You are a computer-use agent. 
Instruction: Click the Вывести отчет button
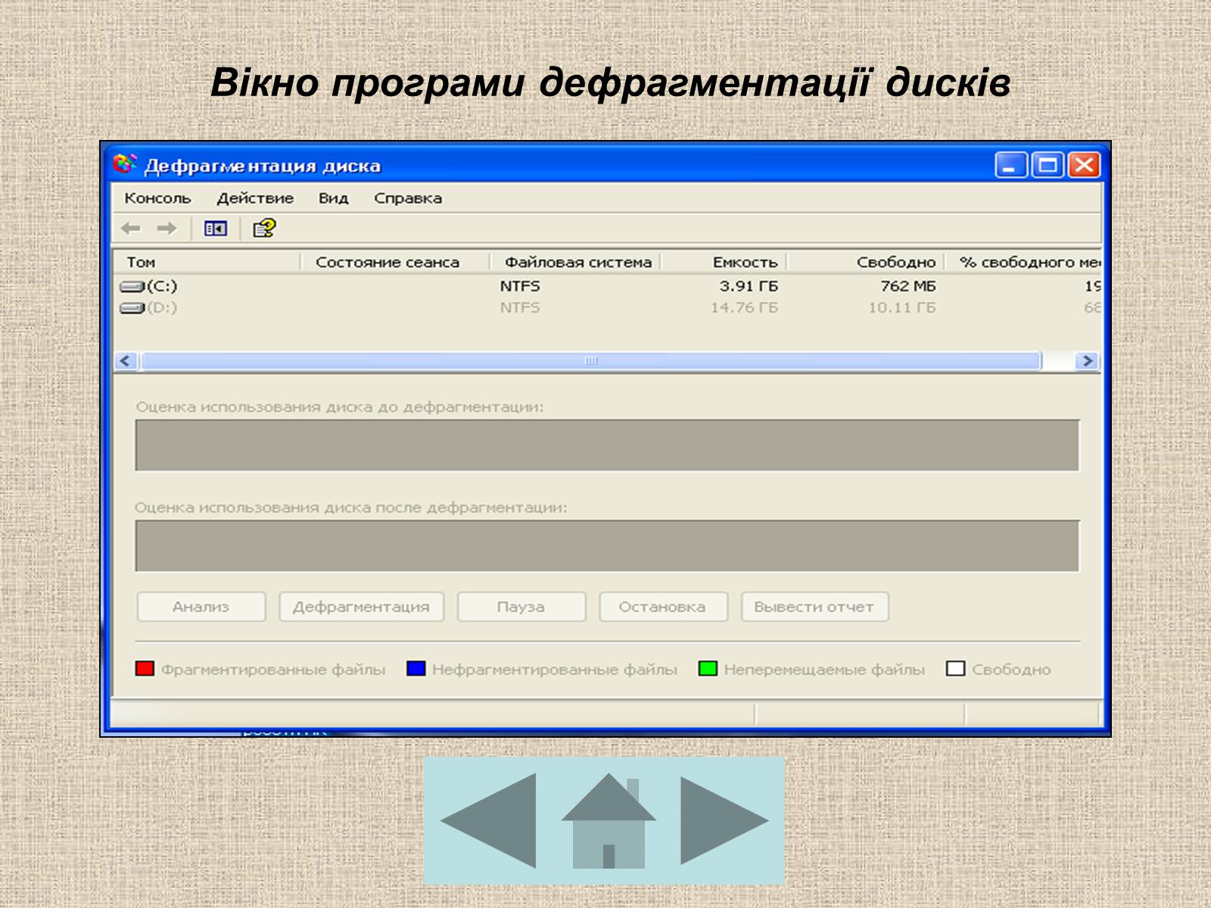click(x=814, y=607)
